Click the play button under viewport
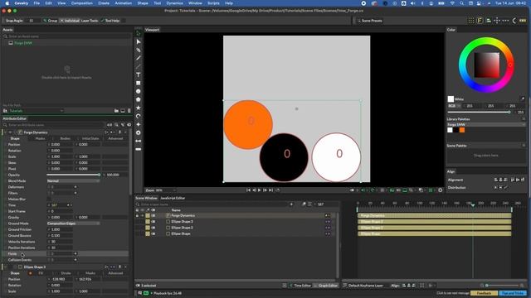This screenshot has width=531, height=298. coord(260,190)
